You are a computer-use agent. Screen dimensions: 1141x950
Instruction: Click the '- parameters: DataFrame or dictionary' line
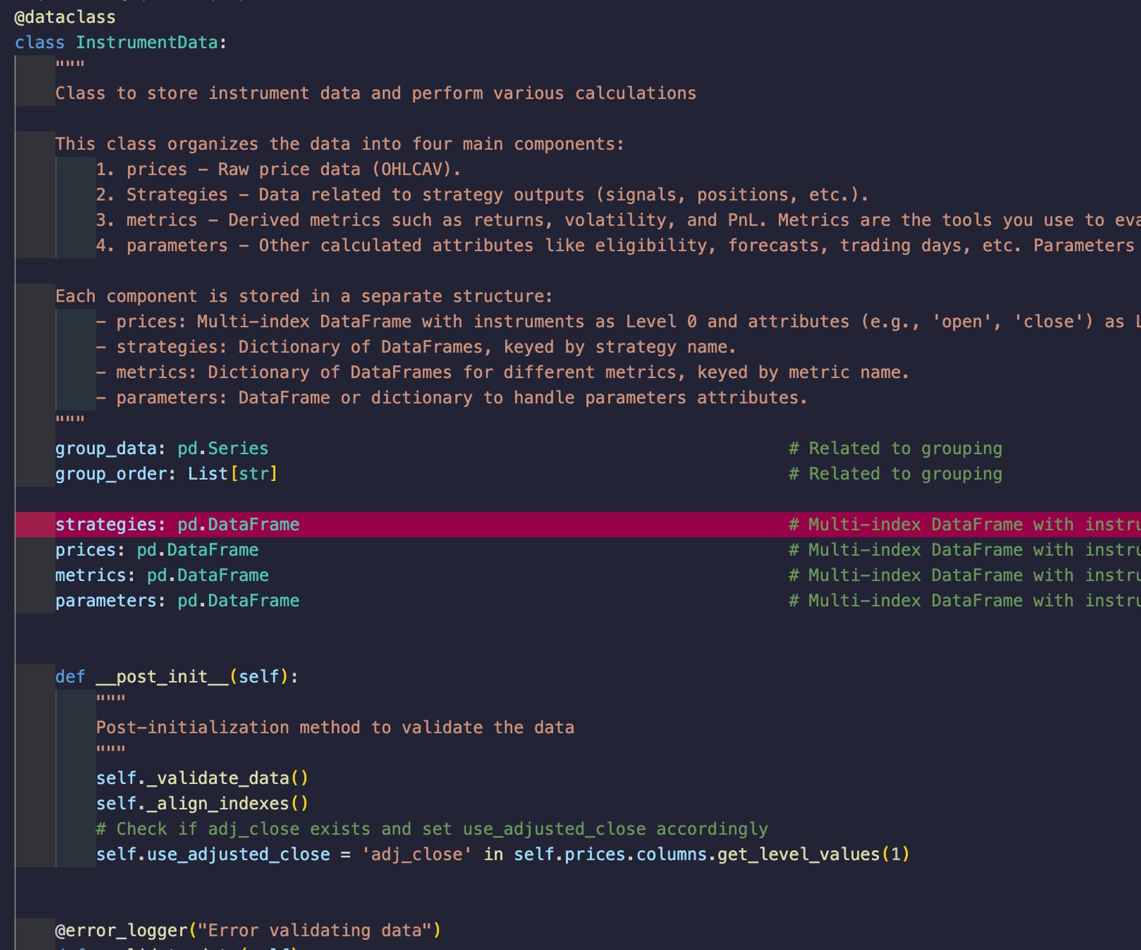pos(452,398)
